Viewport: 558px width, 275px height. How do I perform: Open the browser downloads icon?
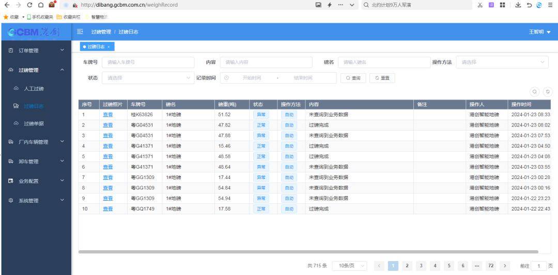pos(518,5)
